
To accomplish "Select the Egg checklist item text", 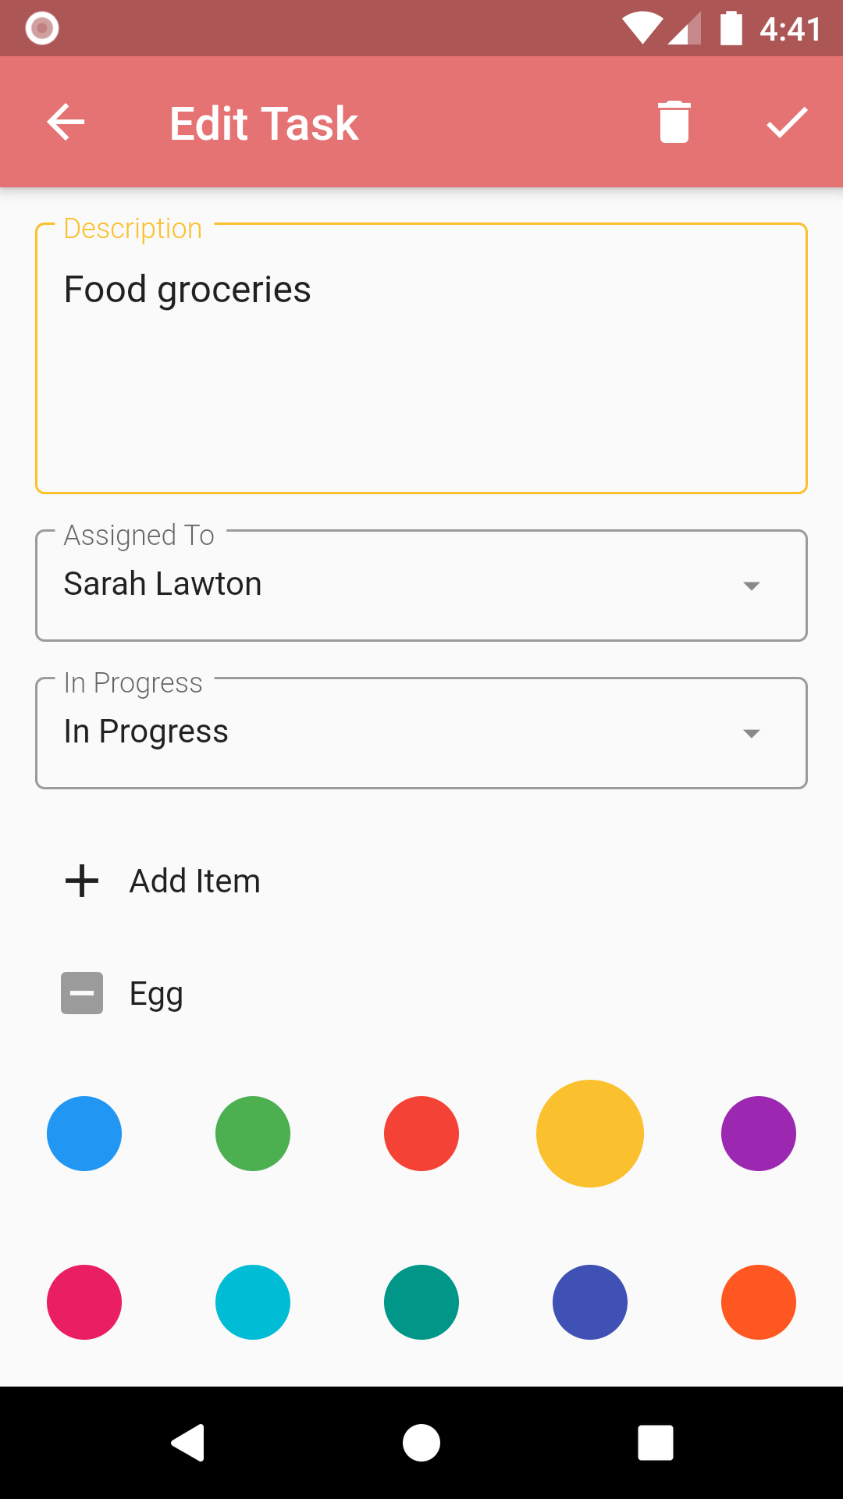I will pos(156,994).
